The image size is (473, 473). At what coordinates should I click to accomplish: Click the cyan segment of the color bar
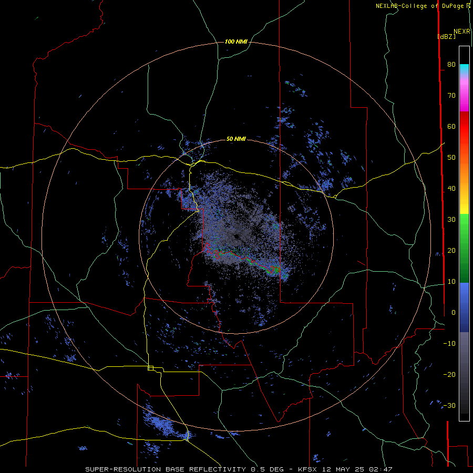(x=464, y=69)
